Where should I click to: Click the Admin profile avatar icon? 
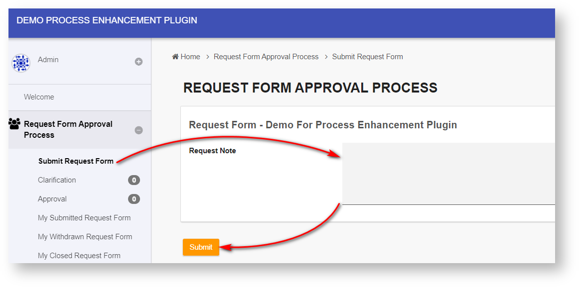click(x=21, y=63)
